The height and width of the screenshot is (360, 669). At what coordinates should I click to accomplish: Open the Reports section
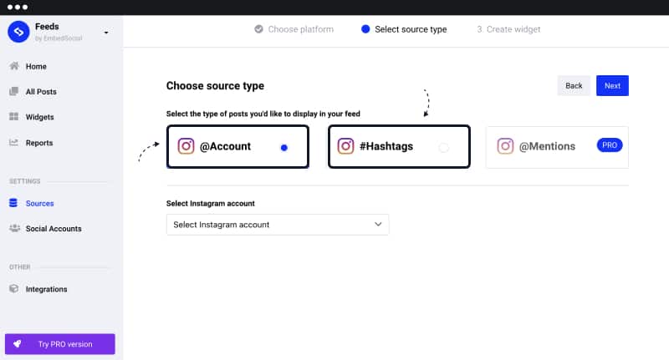click(39, 143)
